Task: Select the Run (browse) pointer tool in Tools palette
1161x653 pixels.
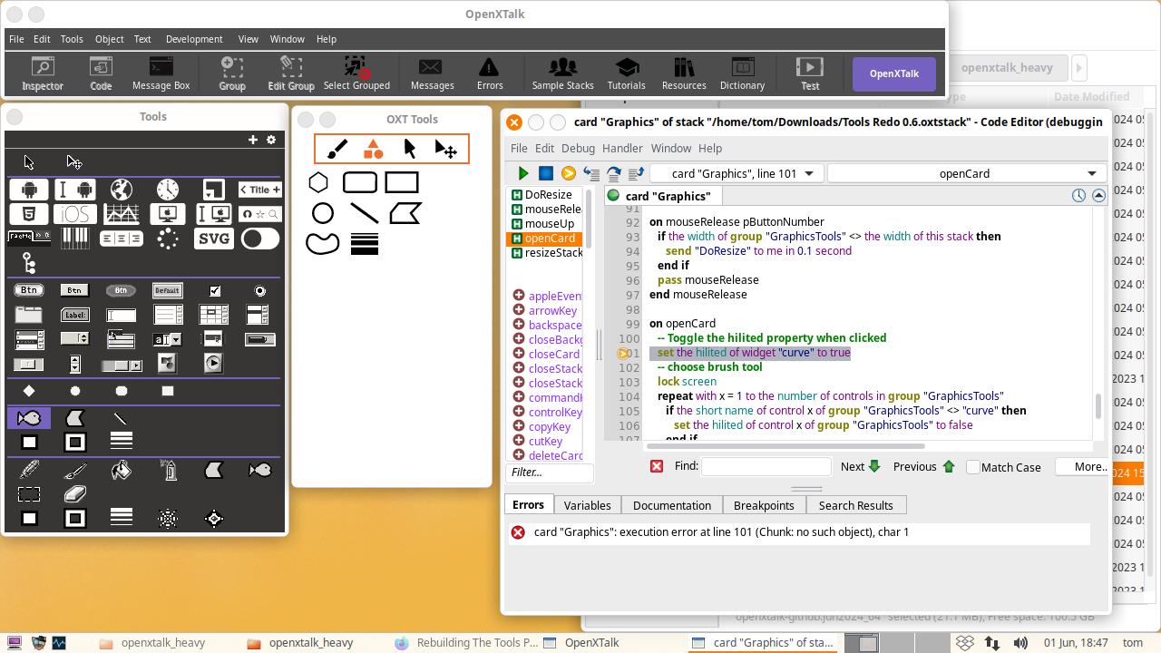Action: pos(29,161)
